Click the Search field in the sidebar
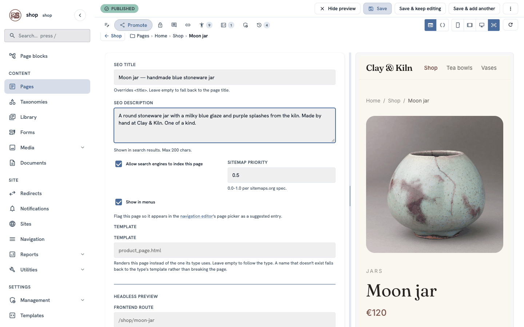This screenshot has height=327, width=524. pos(47,36)
